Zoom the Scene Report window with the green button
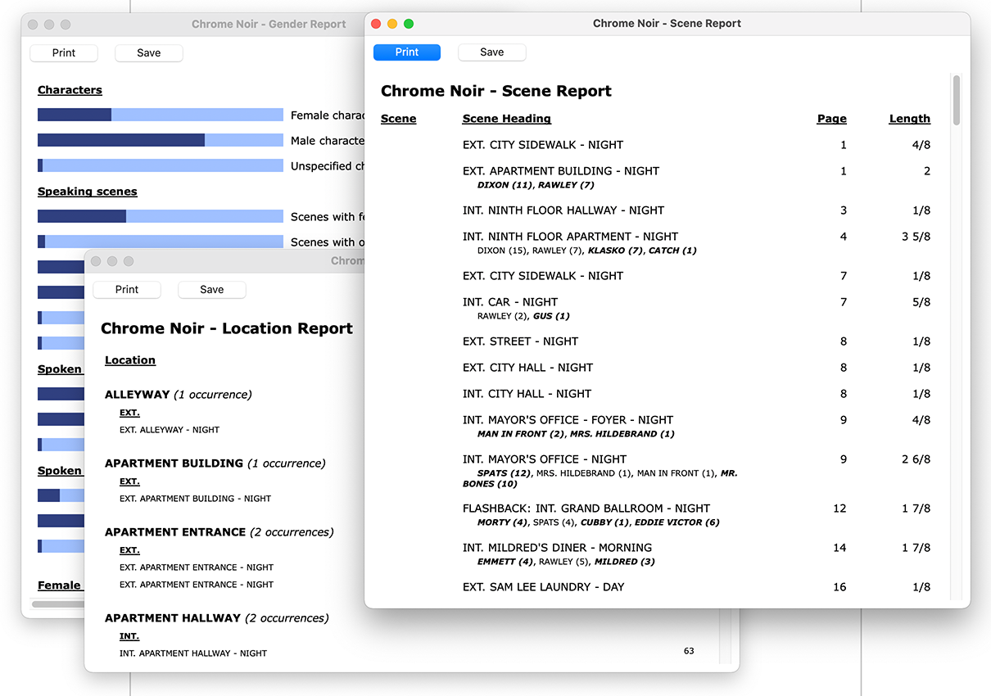This screenshot has height=696, width=991. tap(409, 24)
